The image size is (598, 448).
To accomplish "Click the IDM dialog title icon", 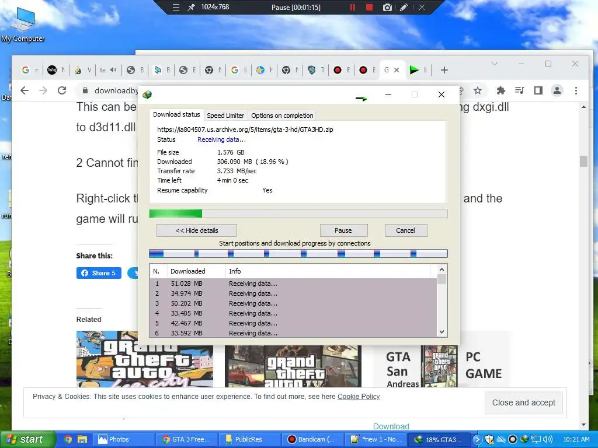I will click(147, 94).
